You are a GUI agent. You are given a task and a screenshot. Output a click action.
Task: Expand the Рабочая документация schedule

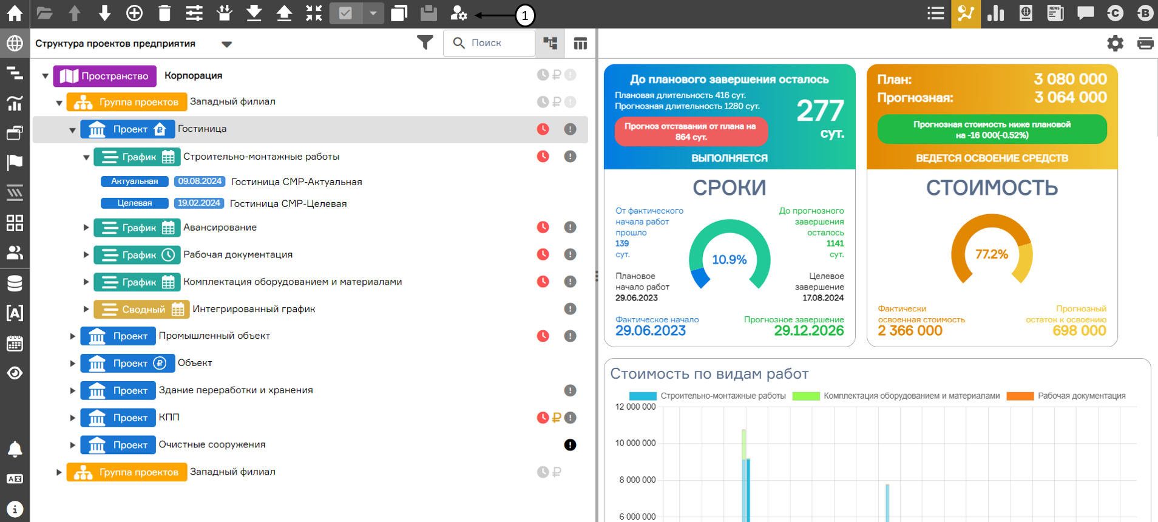[x=86, y=255]
